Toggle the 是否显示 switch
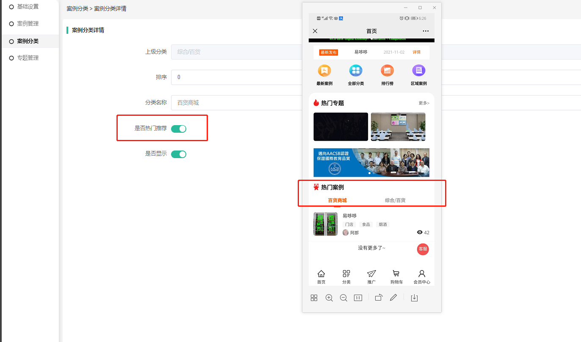The height and width of the screenshot is (342, 581). tap(179, 154)
